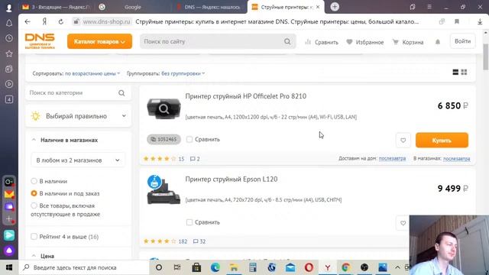489x275 pixels.
Task: Switch to grid view layout
Action: (x=464, y=73)
